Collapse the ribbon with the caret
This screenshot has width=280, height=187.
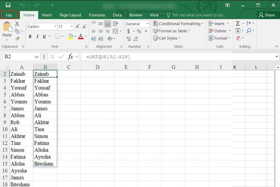point(277,46)
